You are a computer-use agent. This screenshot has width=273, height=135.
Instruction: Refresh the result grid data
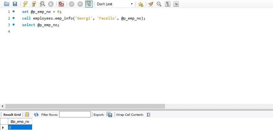[x=36, y=115]
